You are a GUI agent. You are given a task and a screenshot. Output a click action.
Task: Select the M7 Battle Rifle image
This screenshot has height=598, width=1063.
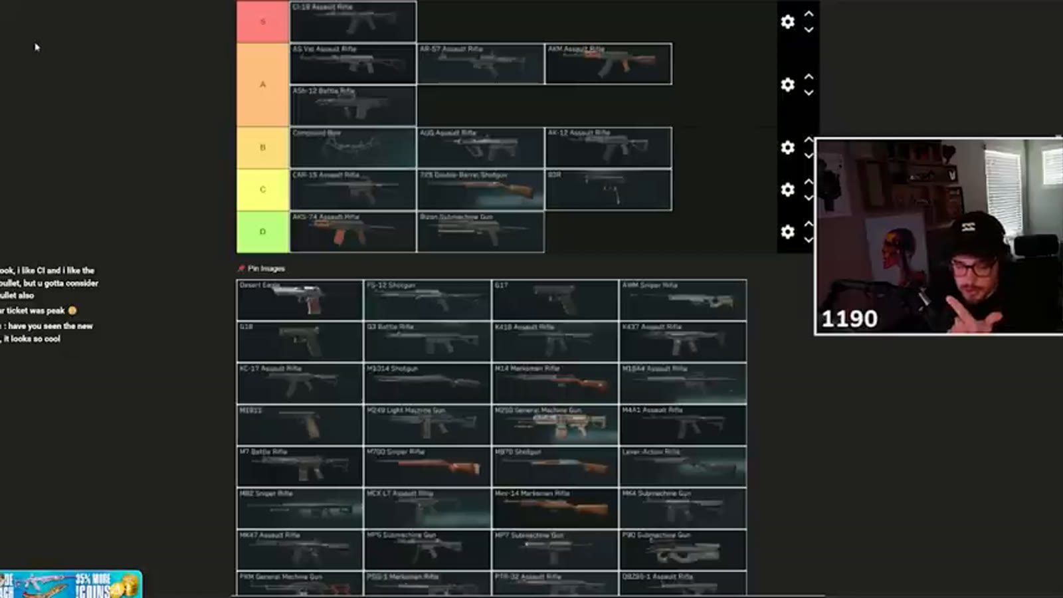click(x=300, y=467)
